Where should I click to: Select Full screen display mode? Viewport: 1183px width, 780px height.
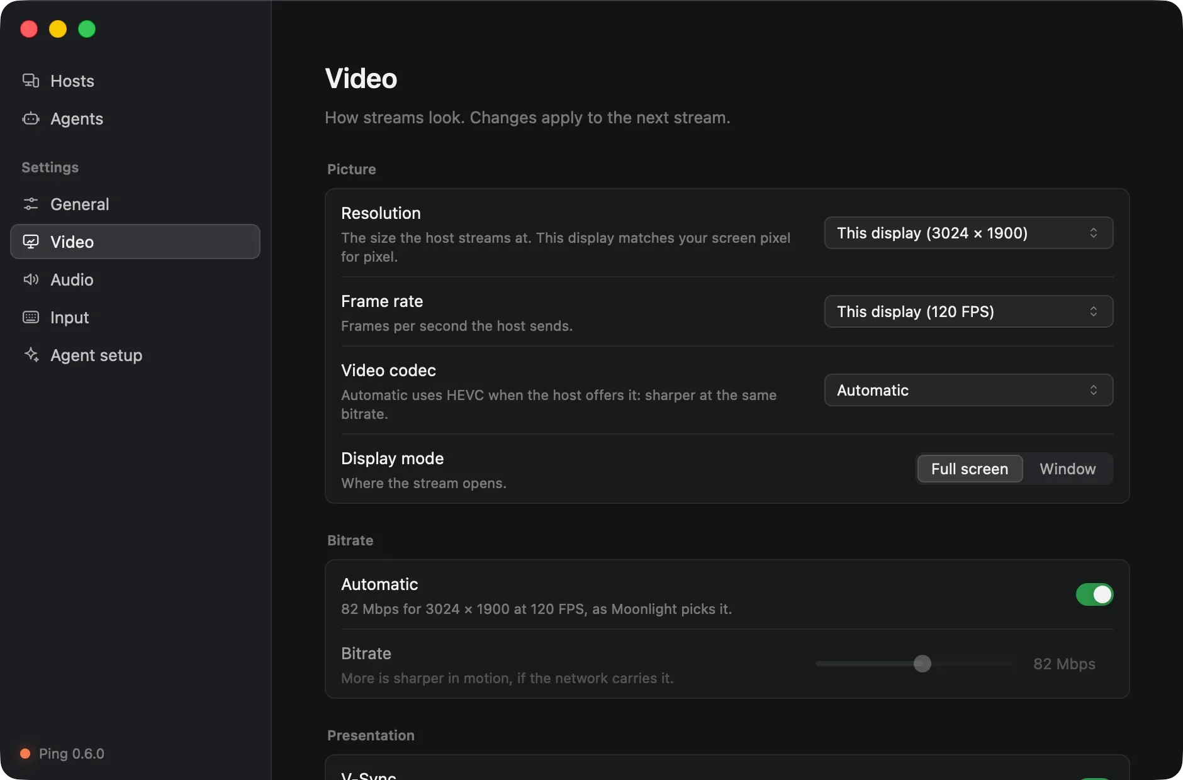pos(970,469)
